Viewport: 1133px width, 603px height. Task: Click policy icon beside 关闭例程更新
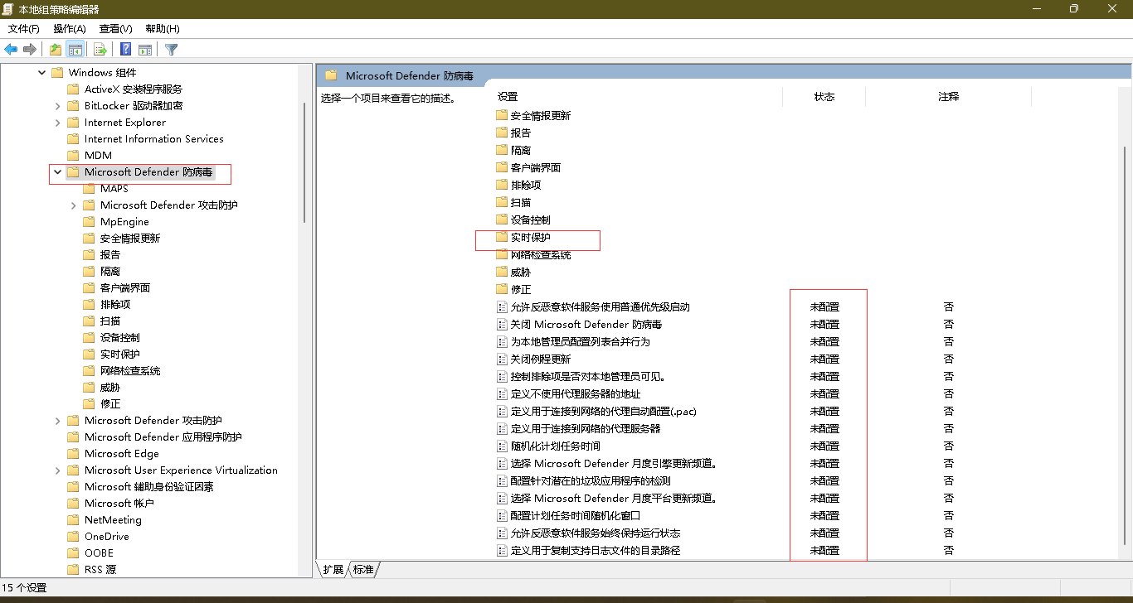[x=501, y=359]
